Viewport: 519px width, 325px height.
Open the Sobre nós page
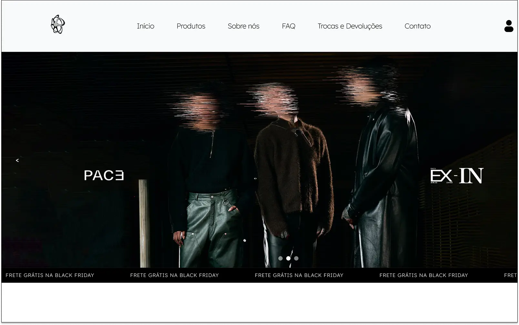tap(244, 26)
